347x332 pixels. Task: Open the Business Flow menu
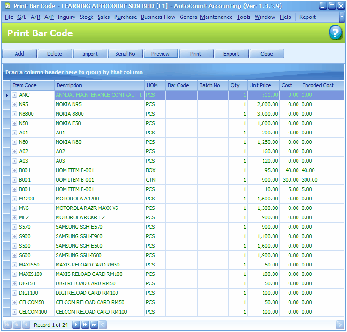tap(158, 17)
